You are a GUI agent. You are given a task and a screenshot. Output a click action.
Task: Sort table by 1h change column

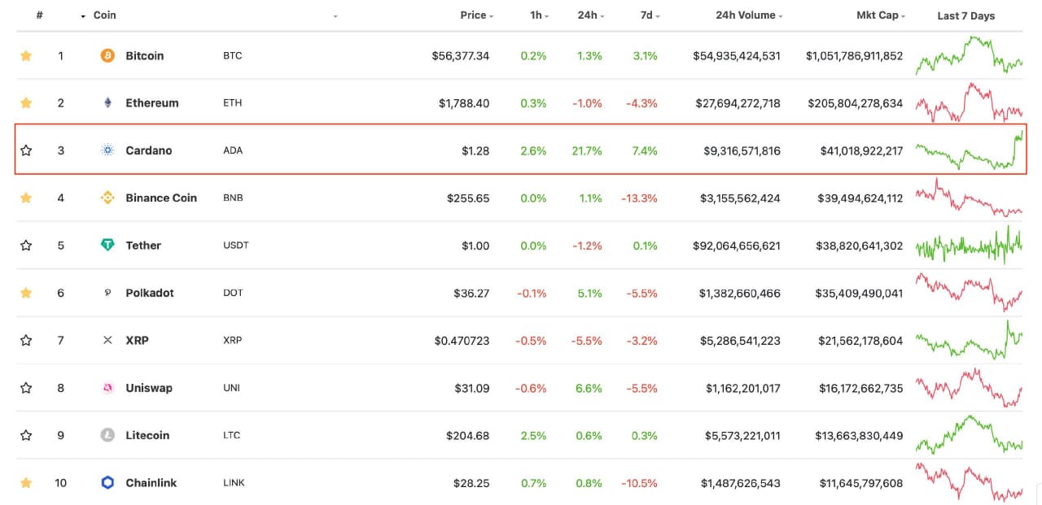pos(538,15)
